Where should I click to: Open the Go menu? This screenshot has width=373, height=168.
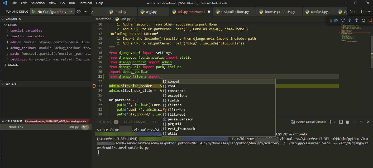[x=63, y=3]
